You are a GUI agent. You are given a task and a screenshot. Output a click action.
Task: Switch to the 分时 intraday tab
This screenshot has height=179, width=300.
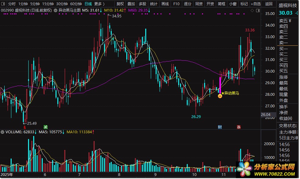coord(12,4)
